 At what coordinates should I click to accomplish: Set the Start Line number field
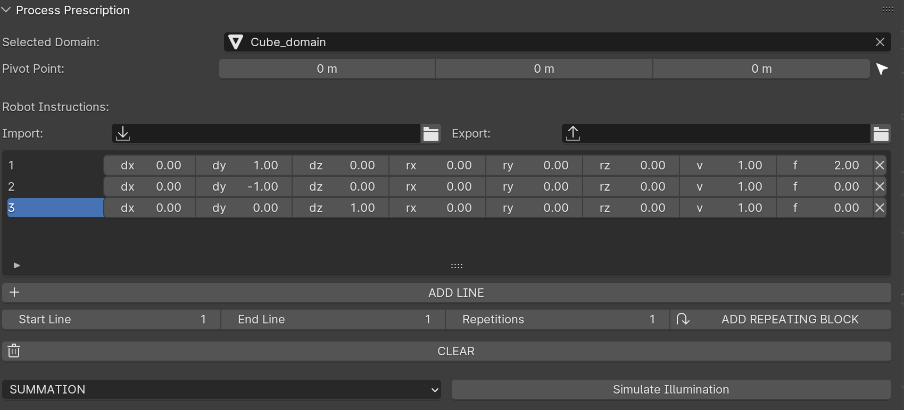click(111, 319)
